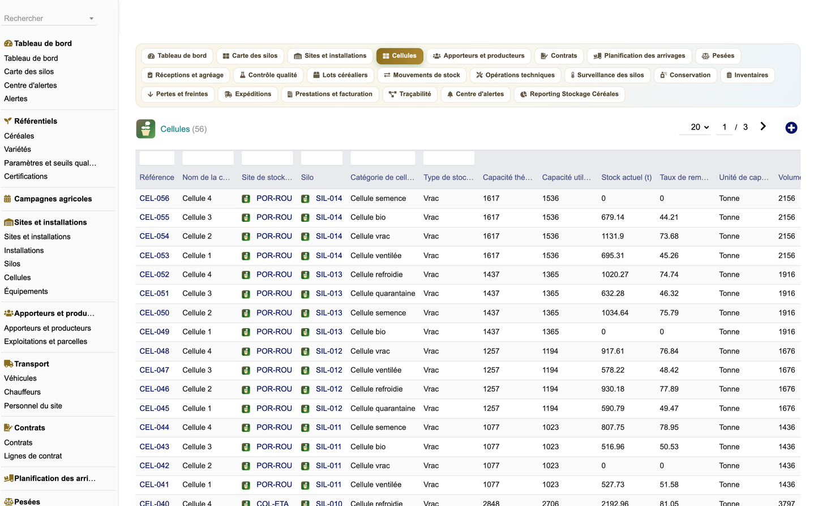The height and width of the screenshot is (506, 818).
Task: Open POR-ROU link in CEL-045 row
Action: [274, 409]
